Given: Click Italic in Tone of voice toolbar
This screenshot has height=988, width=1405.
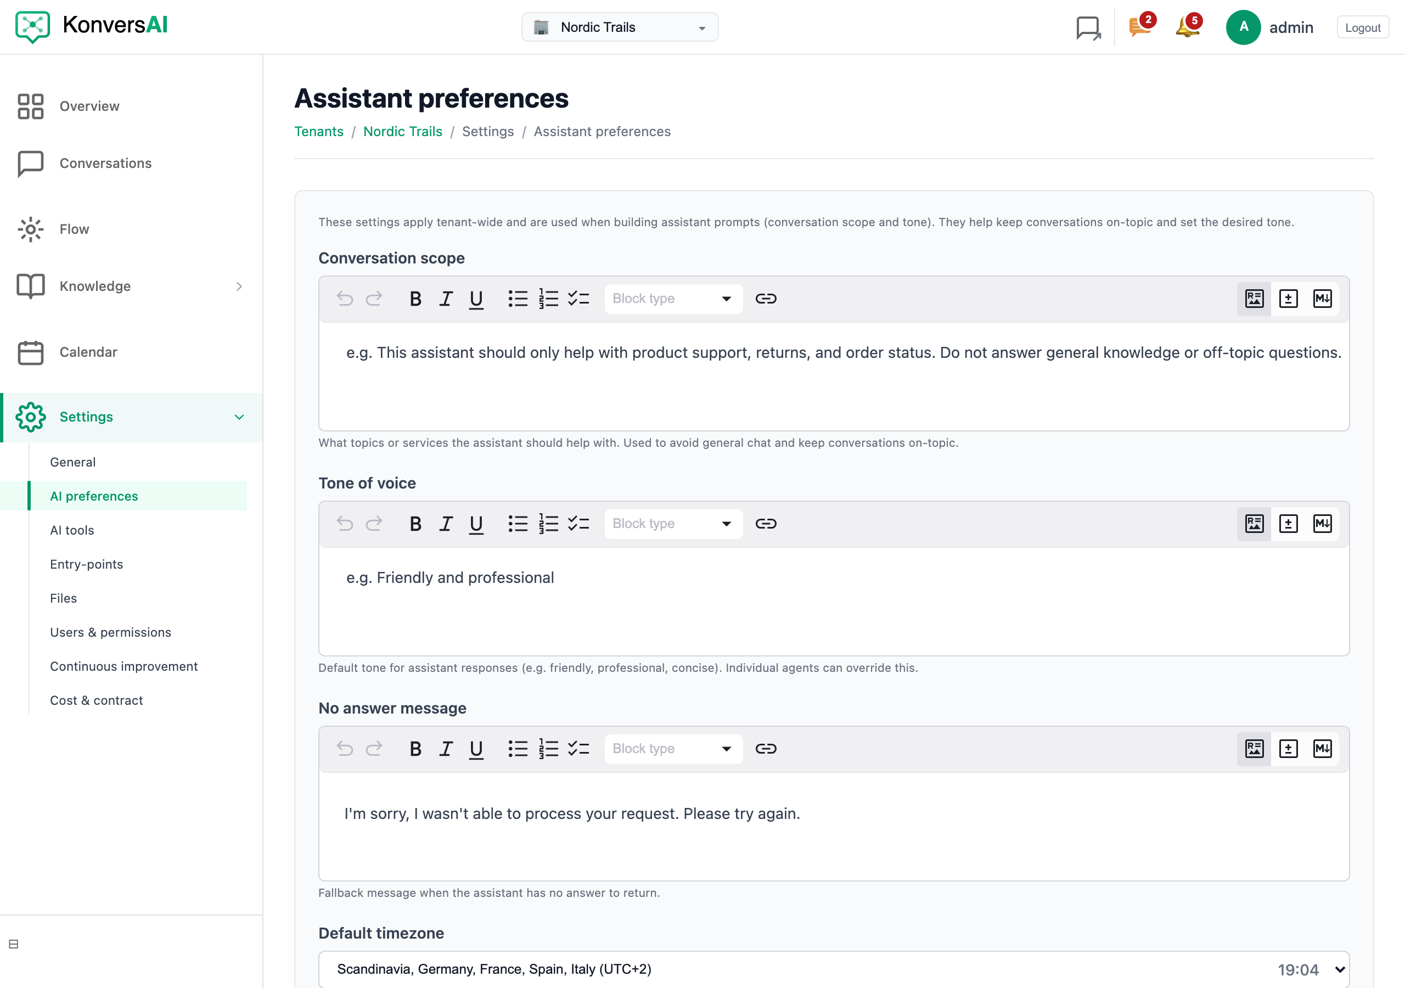Looking at the screenshot, I should click(446, 524).
